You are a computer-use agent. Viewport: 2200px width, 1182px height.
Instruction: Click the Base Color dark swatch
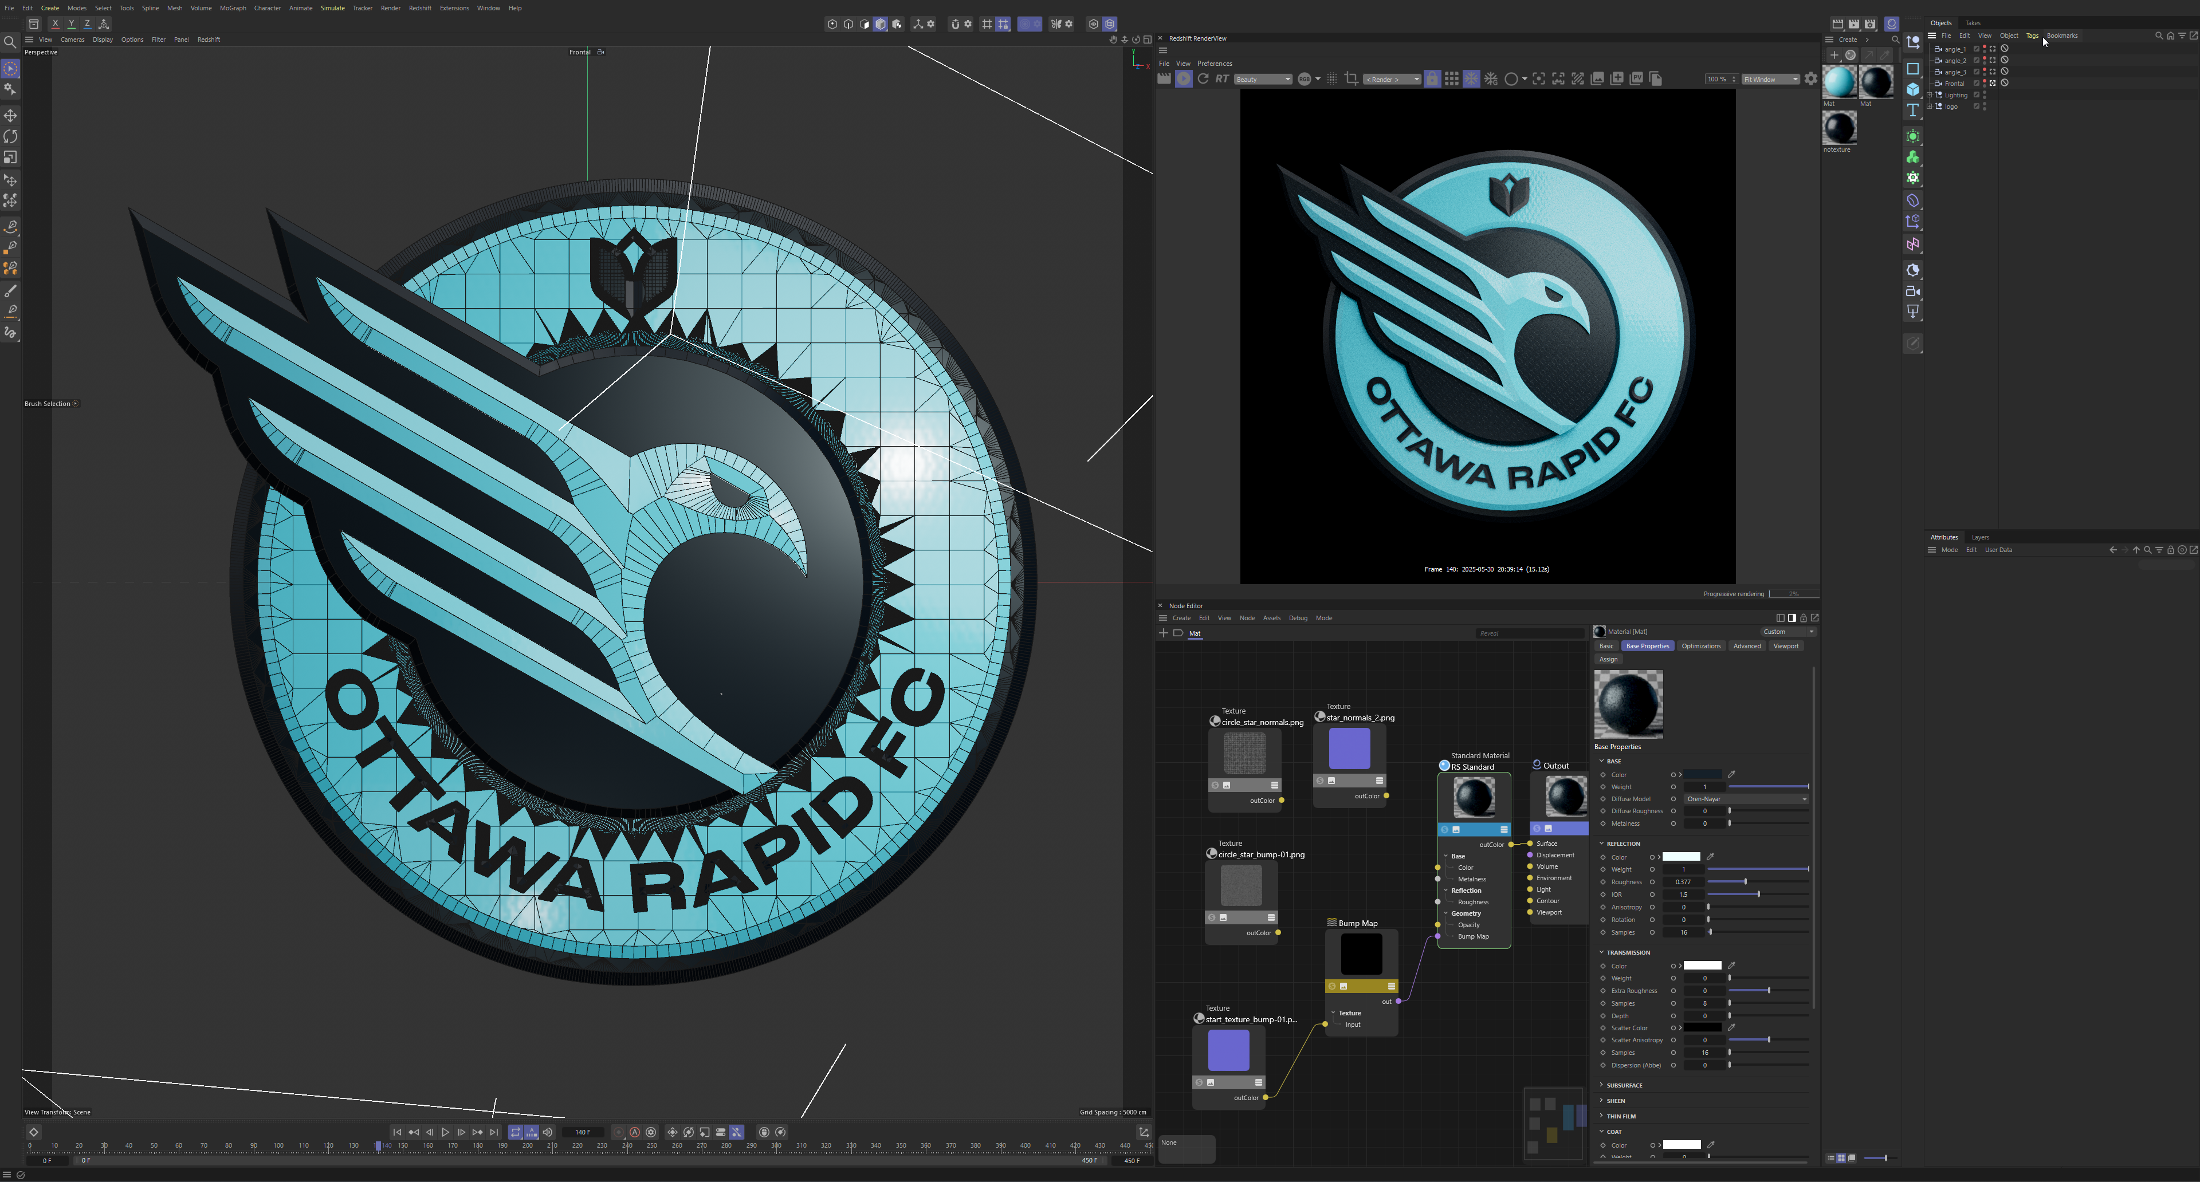click(x=1703, y=775)
